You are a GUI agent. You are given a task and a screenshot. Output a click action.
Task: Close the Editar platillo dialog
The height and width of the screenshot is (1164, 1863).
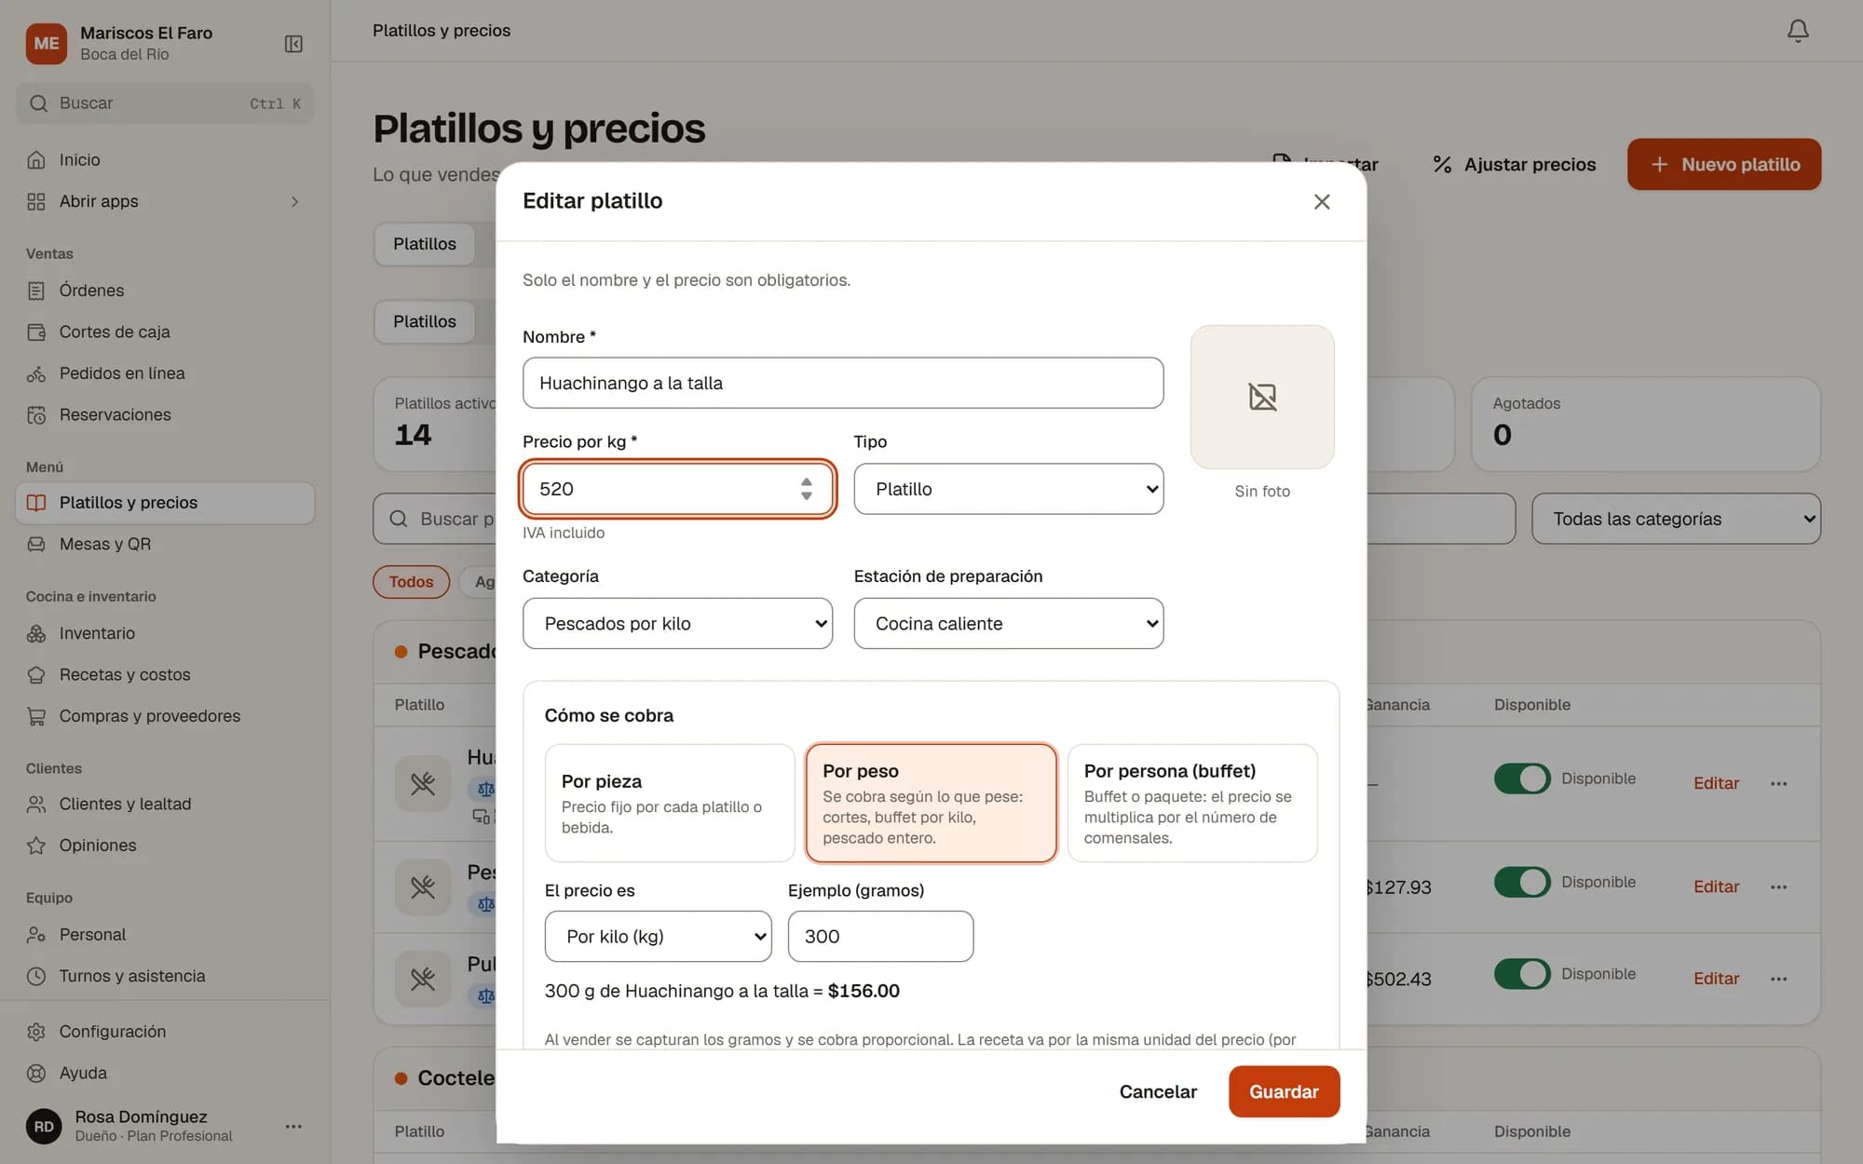1321,201
